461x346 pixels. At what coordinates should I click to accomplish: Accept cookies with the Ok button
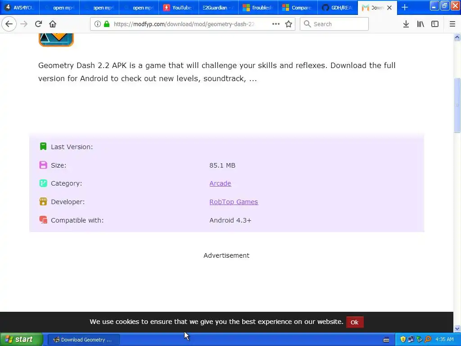click(x=355, y=322)
